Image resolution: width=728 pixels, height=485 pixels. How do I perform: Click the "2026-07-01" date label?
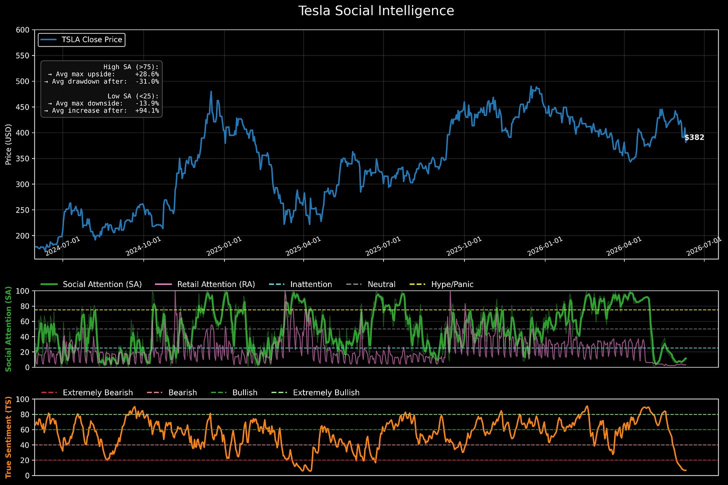pos(703,246)
